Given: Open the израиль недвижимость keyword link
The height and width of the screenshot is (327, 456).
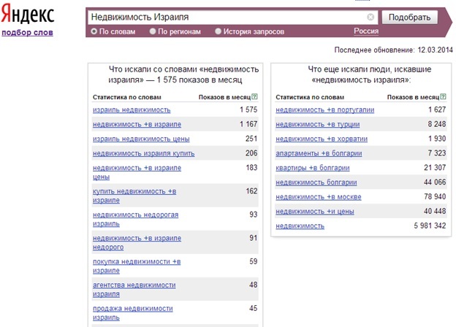Looking at the screenshot, I should click(132, 109).
